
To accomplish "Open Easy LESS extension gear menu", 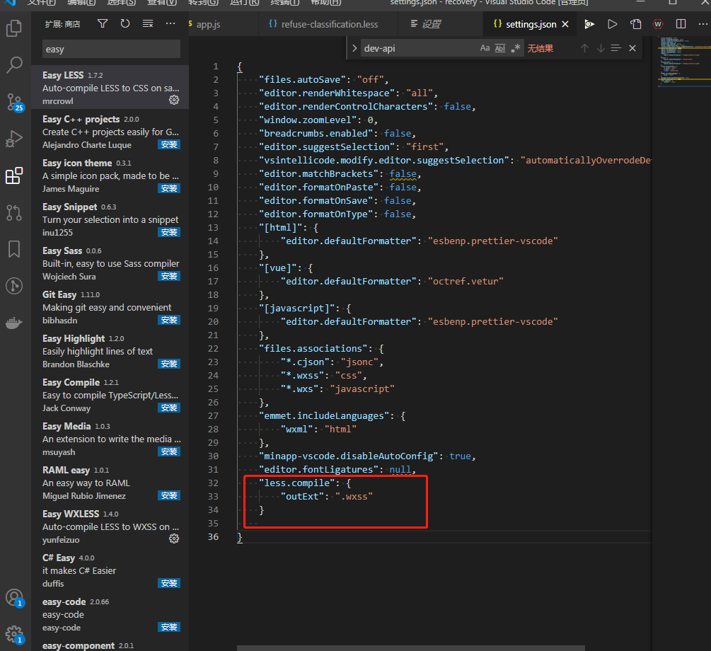I will point(174,100).
